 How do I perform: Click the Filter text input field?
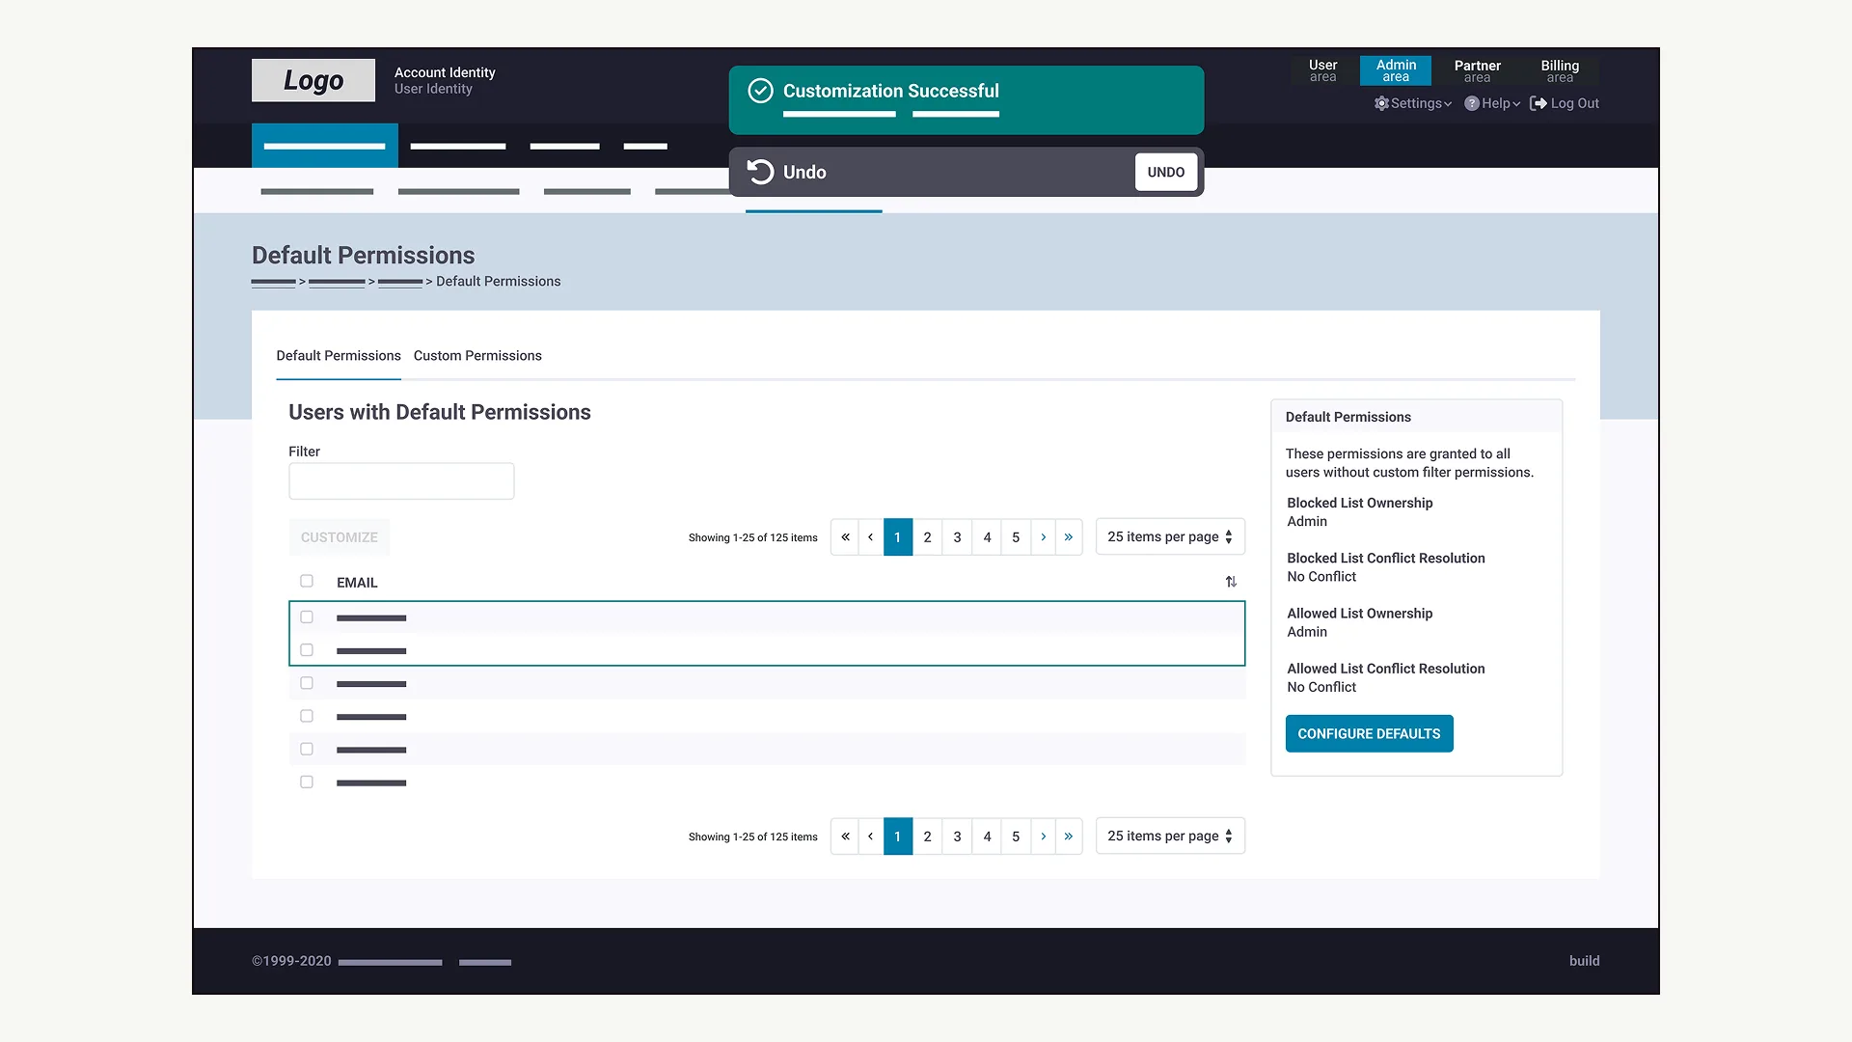coord(401,481)
